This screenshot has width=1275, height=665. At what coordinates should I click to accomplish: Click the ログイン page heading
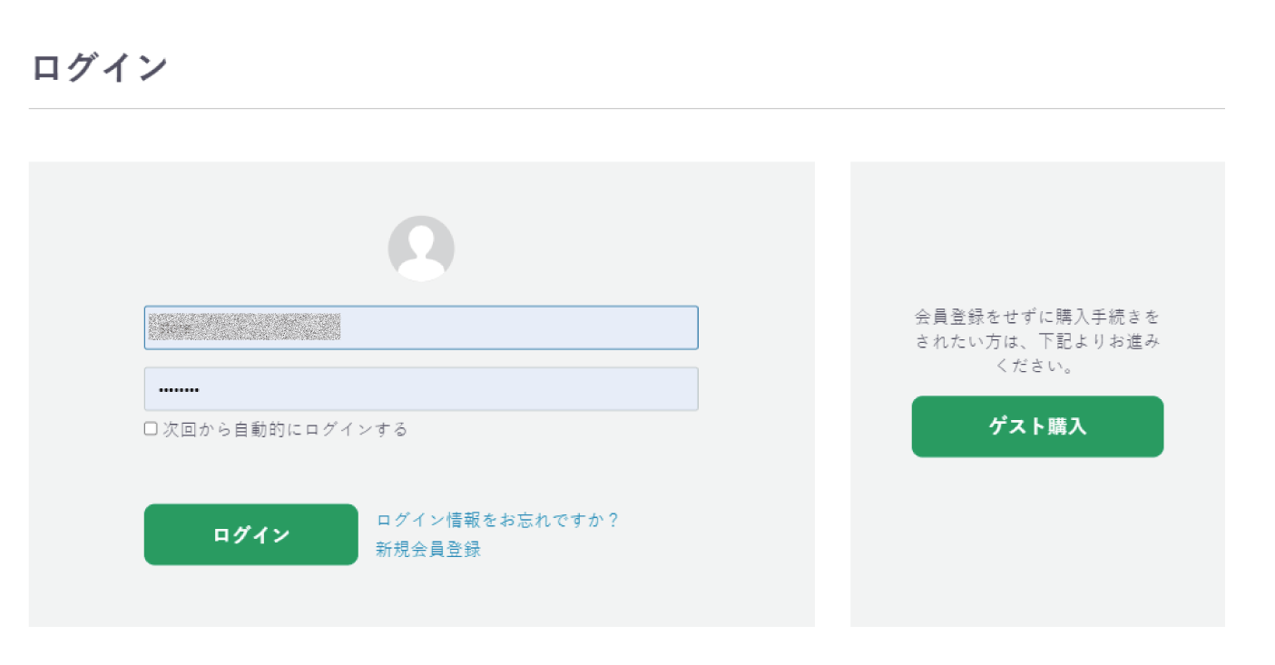(x=100, y=68)
